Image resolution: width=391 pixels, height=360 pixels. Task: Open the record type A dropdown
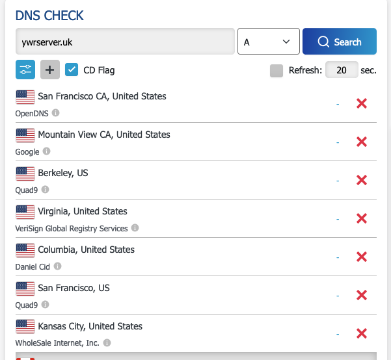pos(269,42)
